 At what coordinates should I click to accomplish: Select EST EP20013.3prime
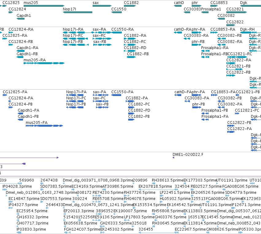click(x=79, y=211)
